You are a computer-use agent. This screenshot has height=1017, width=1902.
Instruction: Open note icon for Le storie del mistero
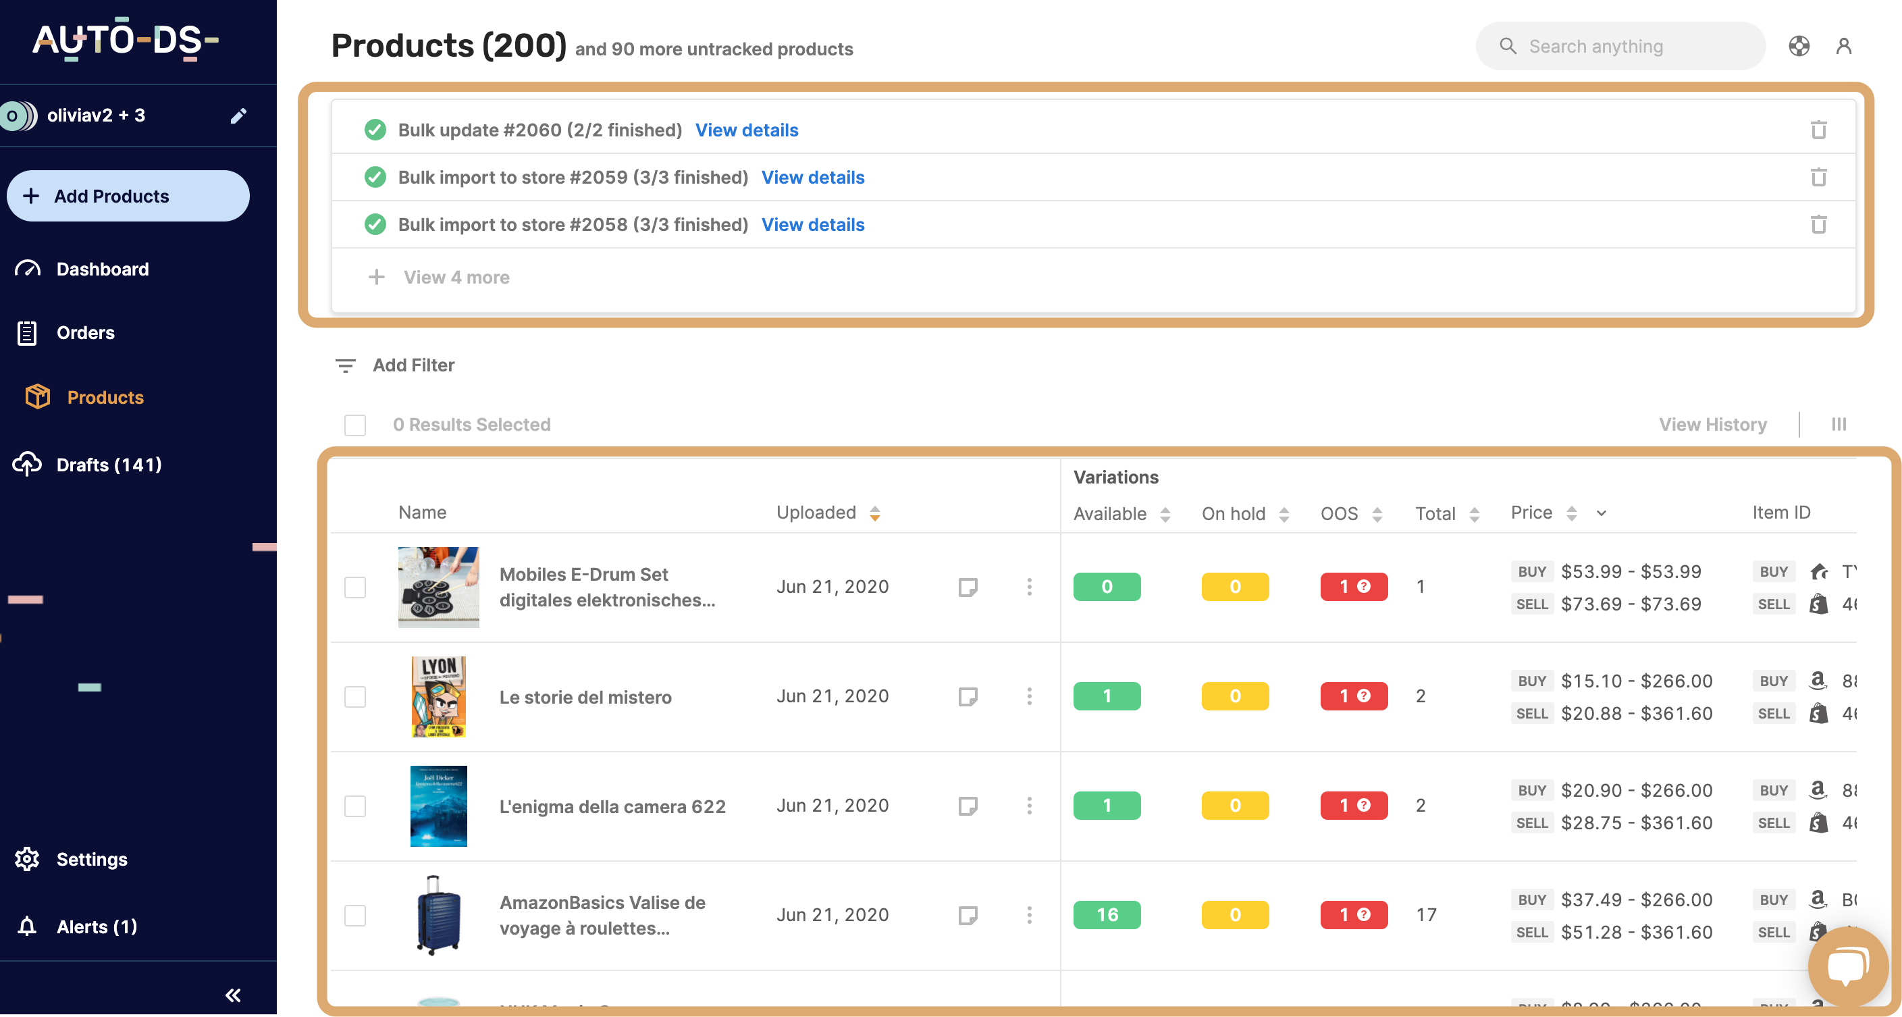[x=968, y=696]
